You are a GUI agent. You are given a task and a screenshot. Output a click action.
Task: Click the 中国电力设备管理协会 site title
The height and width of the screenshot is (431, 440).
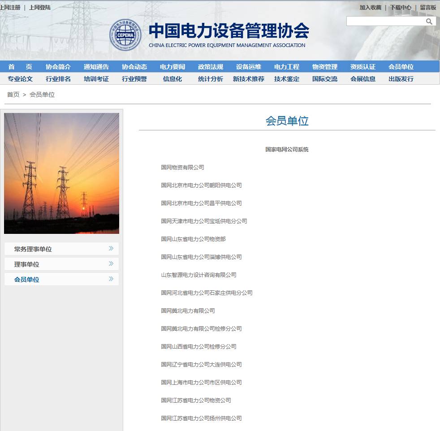click(229, 30)
